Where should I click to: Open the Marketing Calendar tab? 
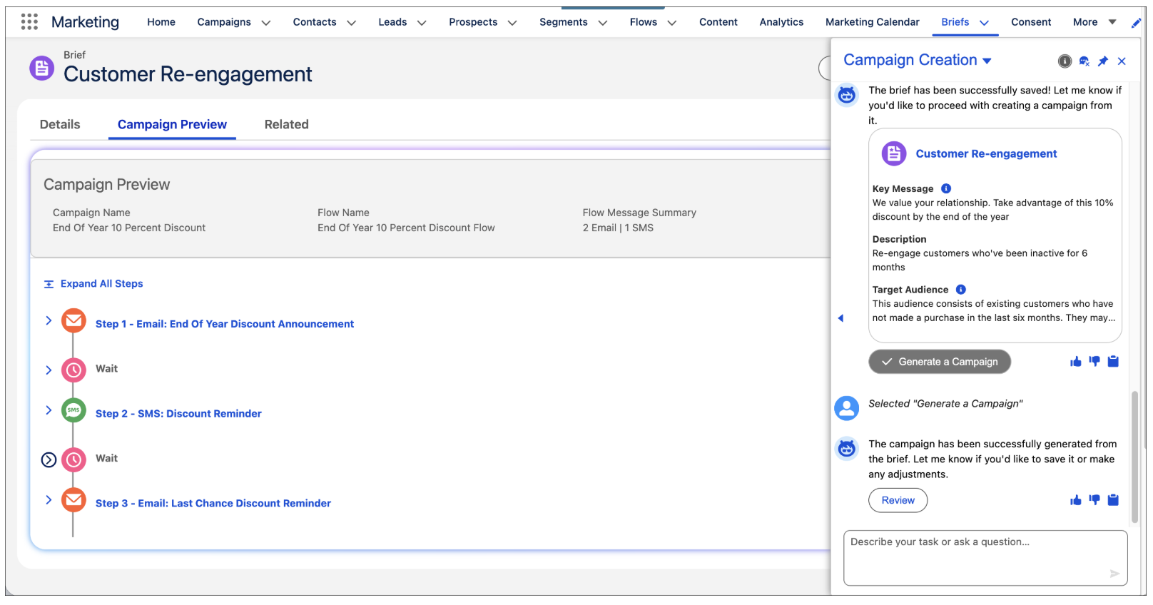point(873,22)
